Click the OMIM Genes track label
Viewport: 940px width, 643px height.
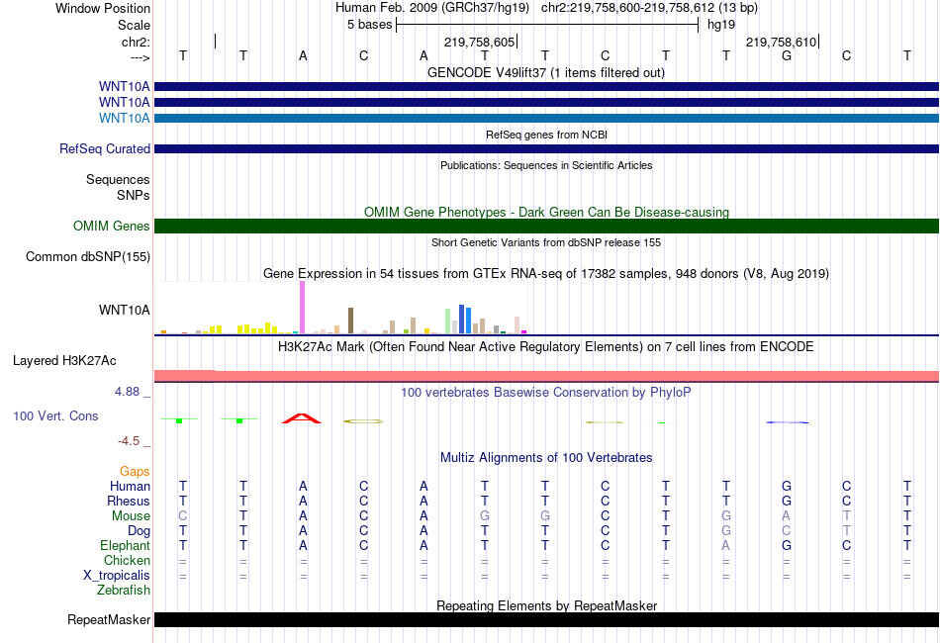[111, 226]
